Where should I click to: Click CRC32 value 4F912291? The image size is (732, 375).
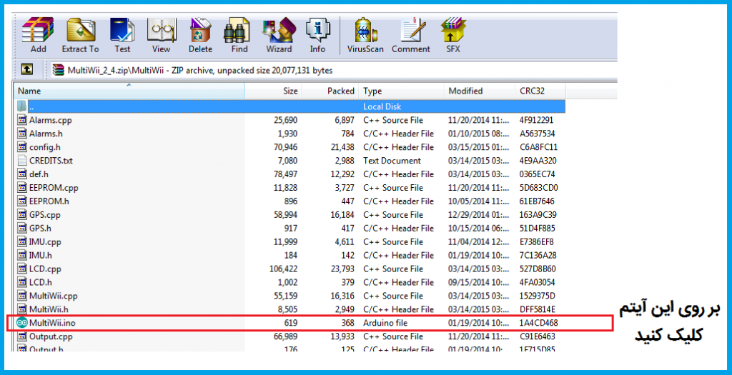tap(536, 120)
